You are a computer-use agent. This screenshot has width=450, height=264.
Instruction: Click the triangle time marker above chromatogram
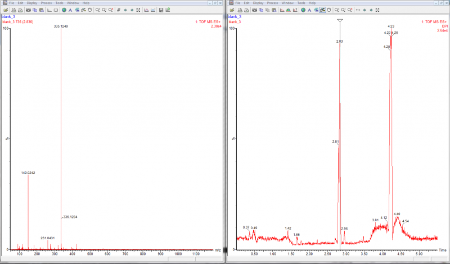(x=340, y=21)
